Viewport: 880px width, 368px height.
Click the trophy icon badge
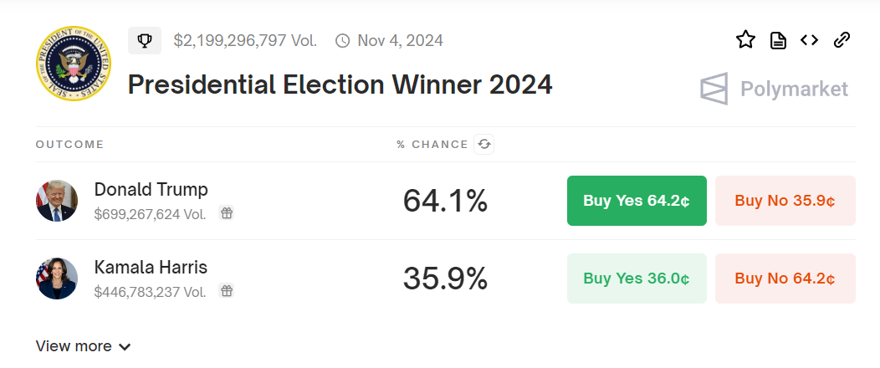(x=145, y=40)
